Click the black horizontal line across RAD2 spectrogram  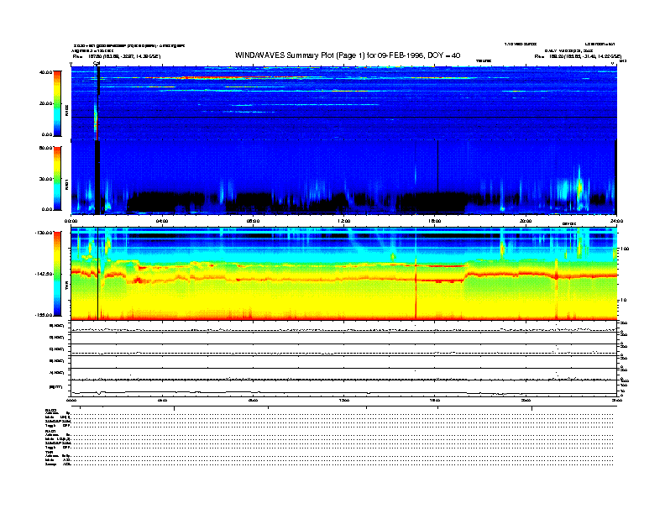pos(344,117)
